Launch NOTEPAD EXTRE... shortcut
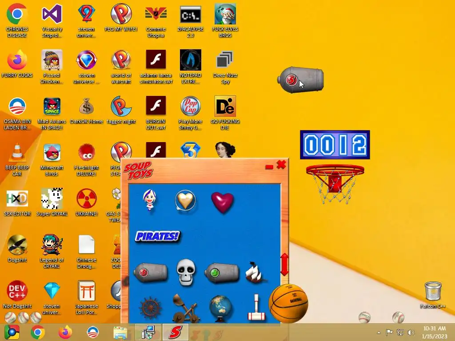This screenshot has height=341, width=455. [x=190, y=67]
